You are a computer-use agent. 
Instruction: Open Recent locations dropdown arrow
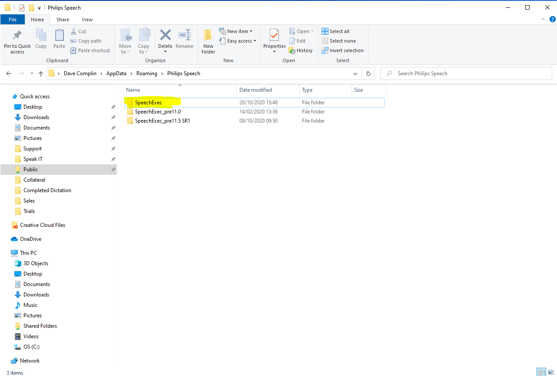32,74
